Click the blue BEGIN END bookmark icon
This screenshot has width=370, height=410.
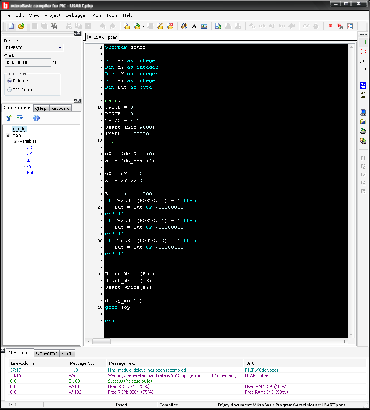pos(363,86)
